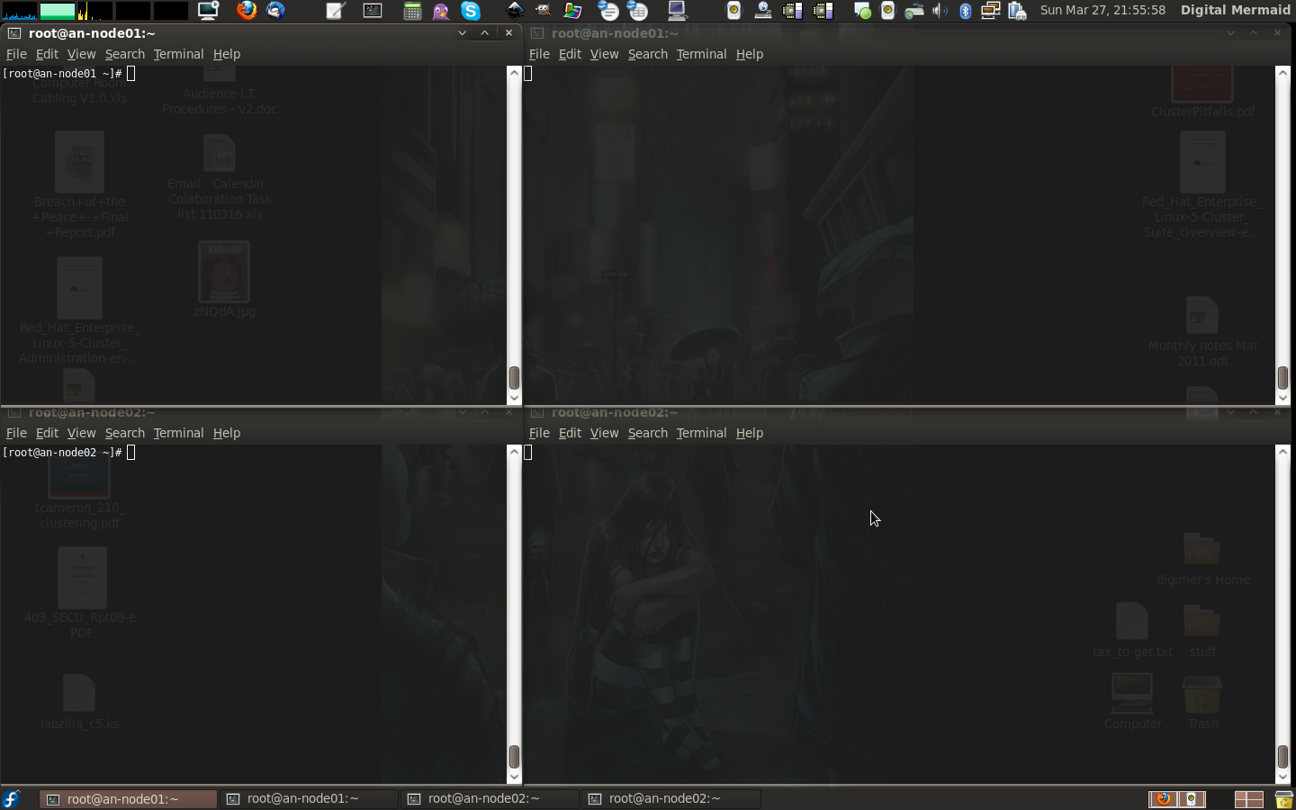
Task: Open Terminal menu in the lower-right node02 terminal
Action: pyautogui.click(x=701, y=433)
